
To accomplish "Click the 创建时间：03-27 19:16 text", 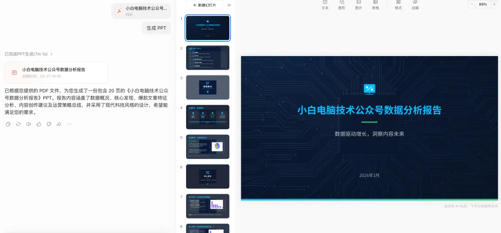I will (x=41, y=76).
